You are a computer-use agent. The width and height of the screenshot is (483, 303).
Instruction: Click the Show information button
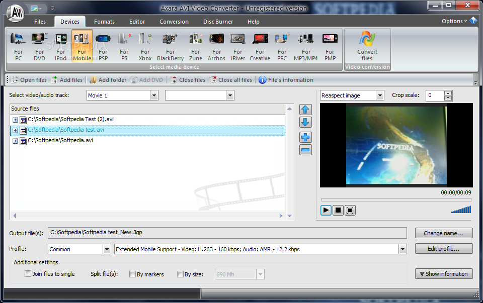click(444, 273)
